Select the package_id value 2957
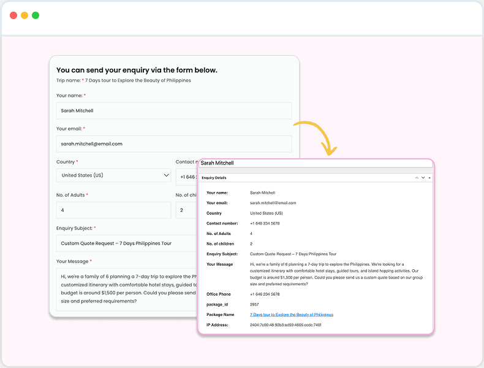484x368 pixels. (x=254, y=304)
